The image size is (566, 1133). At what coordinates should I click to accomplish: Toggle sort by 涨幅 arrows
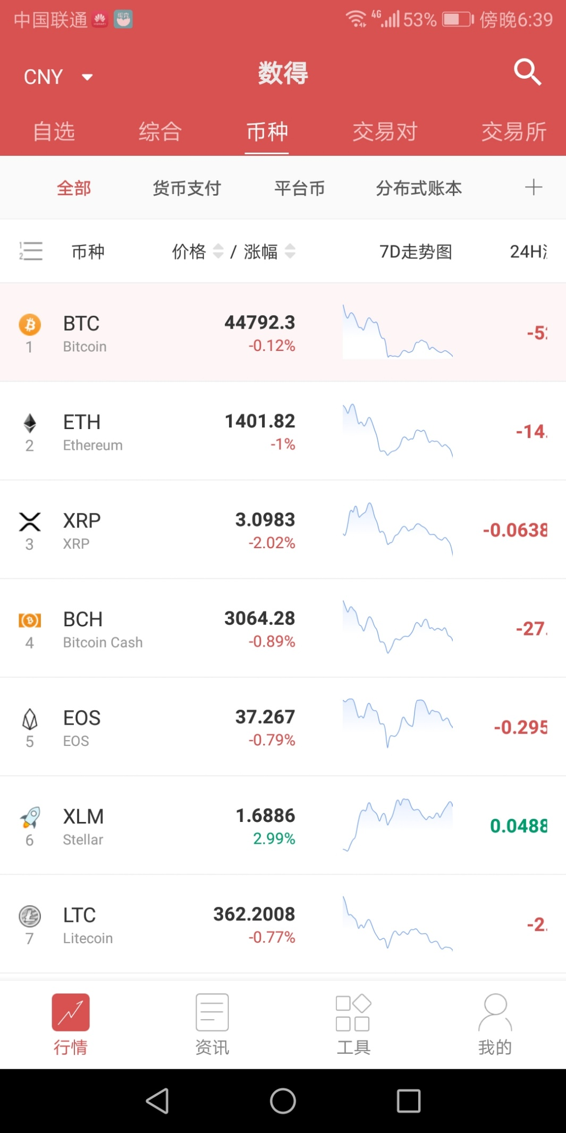(290, 251)
